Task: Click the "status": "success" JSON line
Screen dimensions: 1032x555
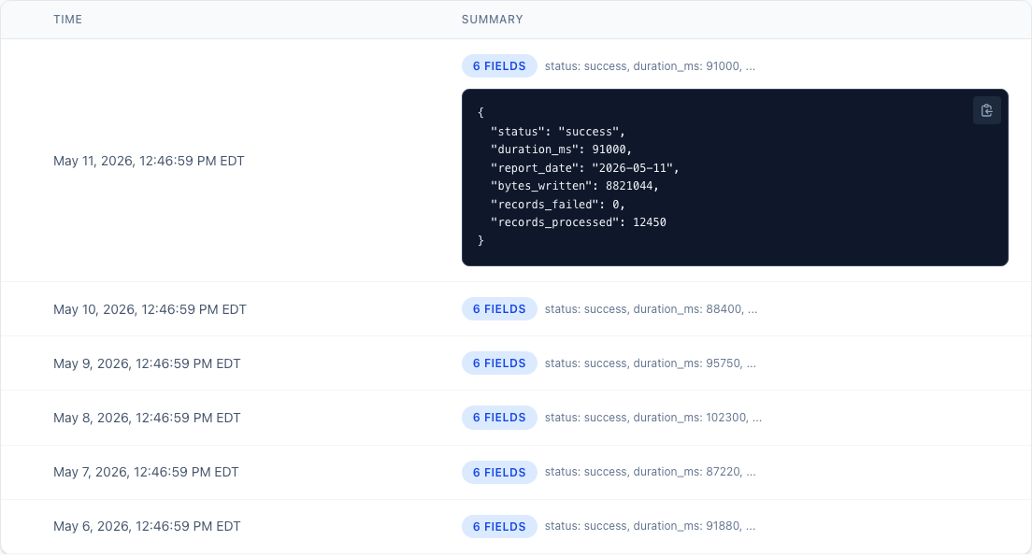Action: point(558,132)
